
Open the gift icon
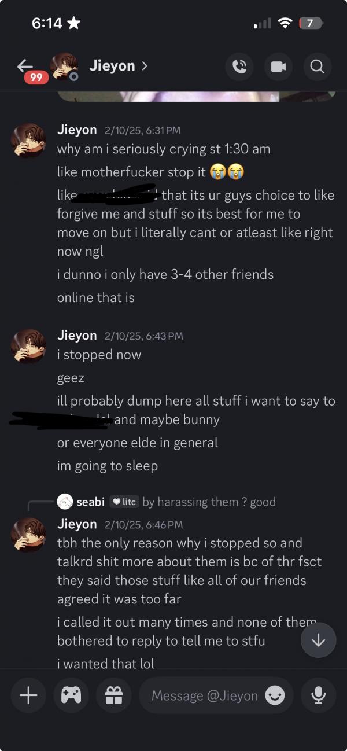click(109, 695)
